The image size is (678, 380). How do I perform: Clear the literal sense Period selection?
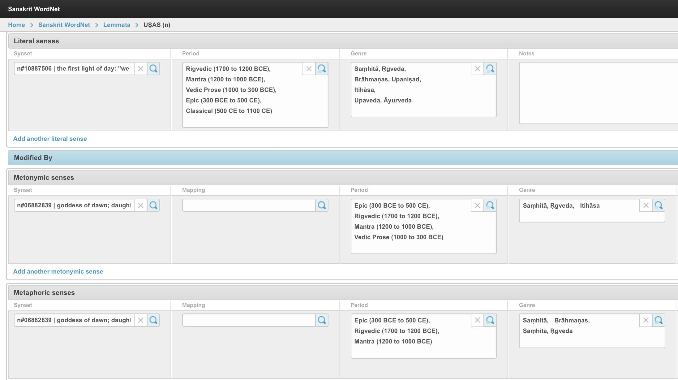click(309, 69)
